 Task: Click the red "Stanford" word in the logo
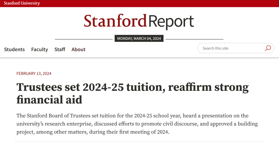[x=115, y=21]
